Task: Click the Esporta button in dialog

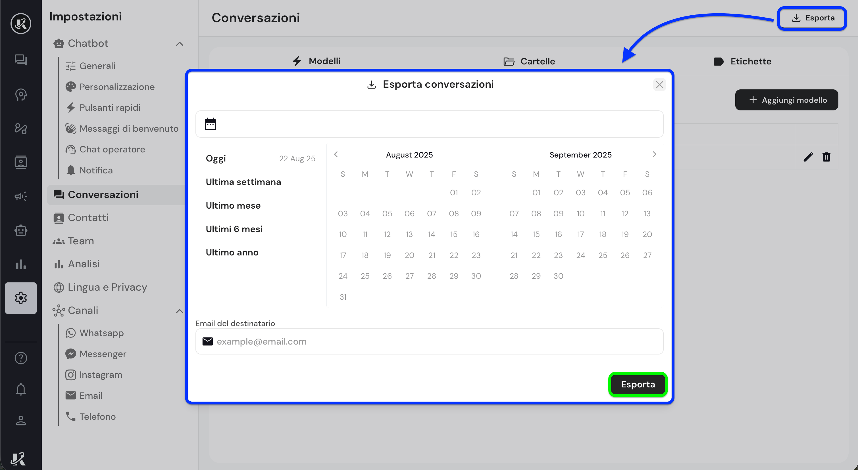Action: click(638, 384)
